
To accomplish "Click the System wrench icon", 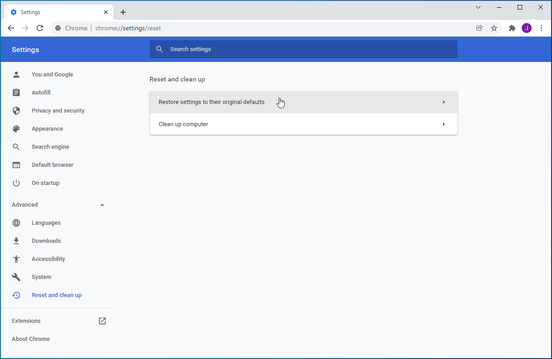I will (16, 277).
